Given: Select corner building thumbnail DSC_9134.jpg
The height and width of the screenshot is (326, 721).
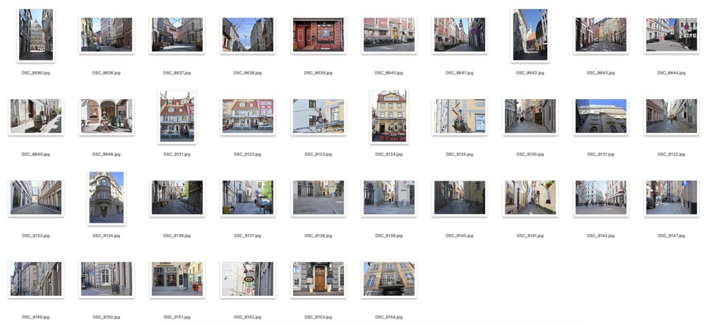Looking at the screenshot, I should click(x=106, y=197).
